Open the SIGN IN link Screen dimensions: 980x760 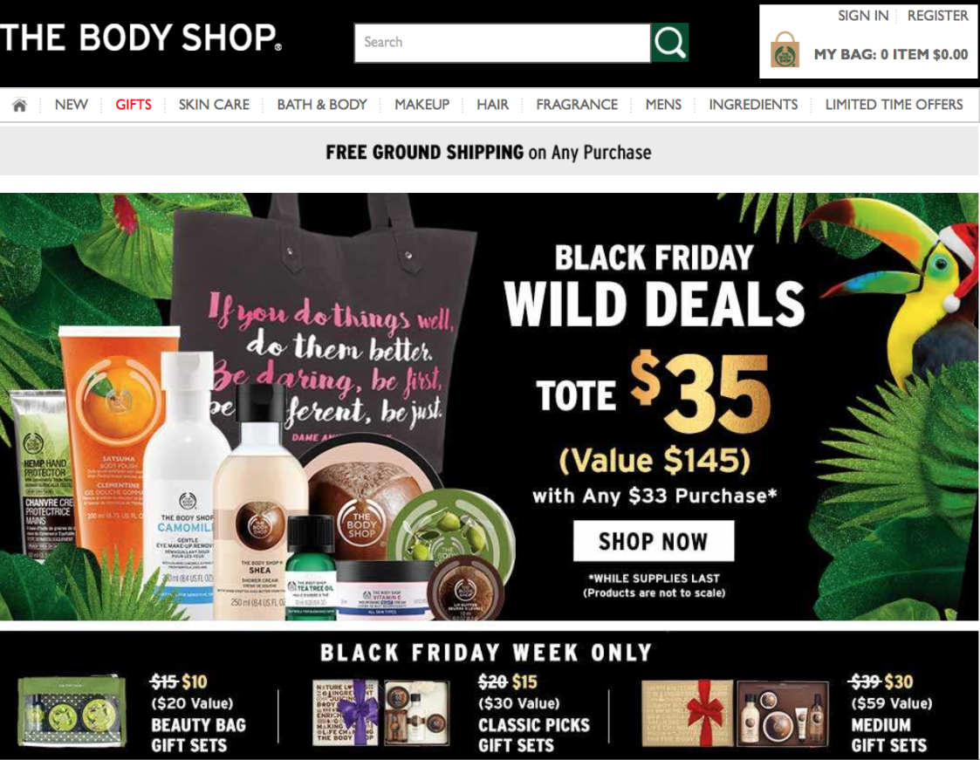(862, 16)
